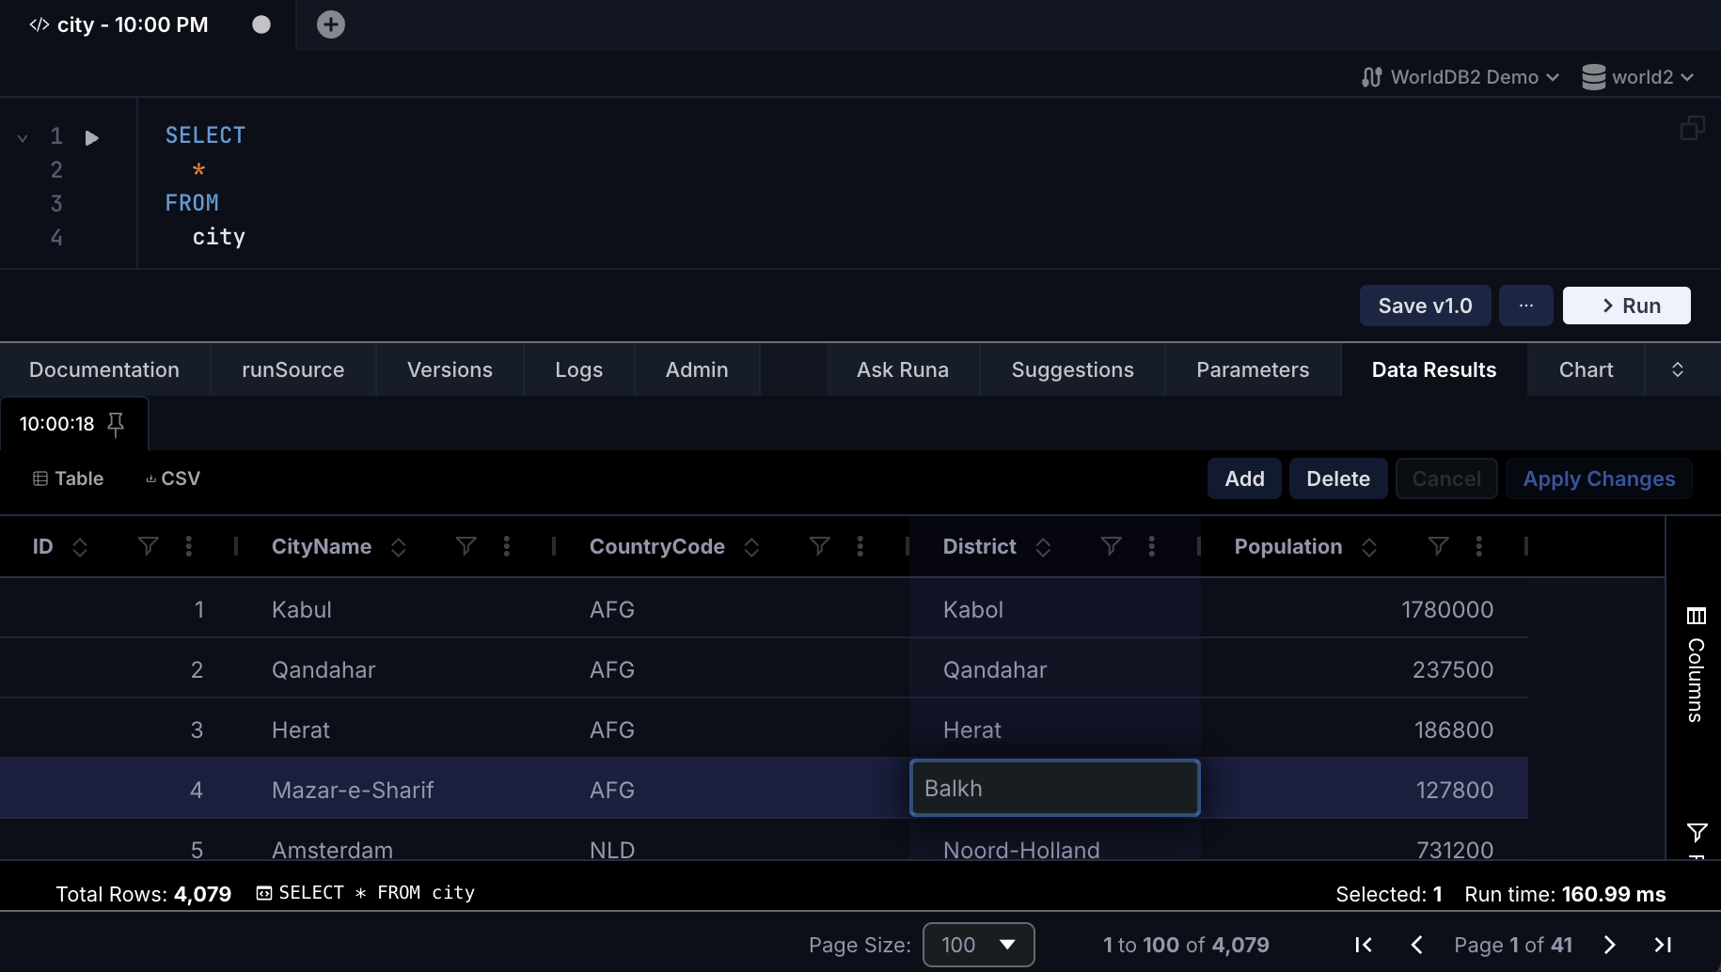Open the WorldDB2 Demo connection dropdown
The width and height of the screenshot is (1721, 972).
1460,77
